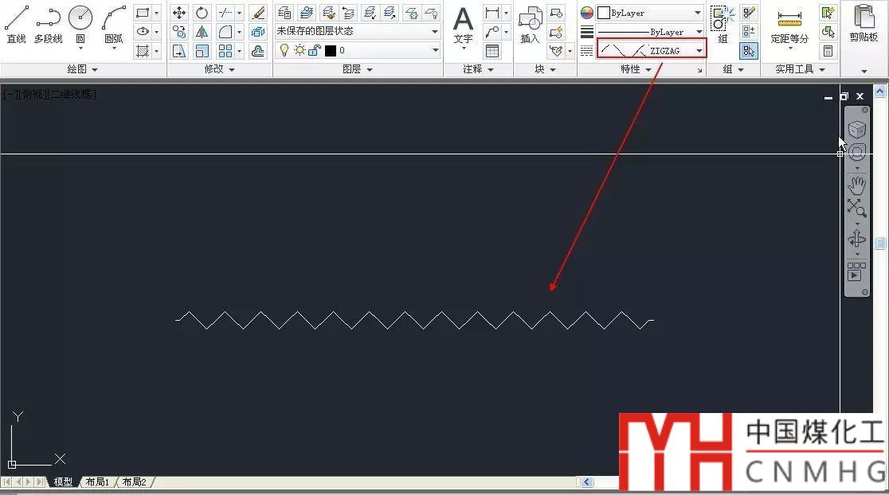889x495 pixels.
Task: Click the ByLayer object color swatch dropdown
Action: (649, 13)
